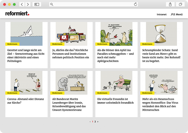Viewport: 188px width, 133px height.
Task: Open article 'Schrumpfender Schatz: Sand'
Action: (x=161, y=56)
